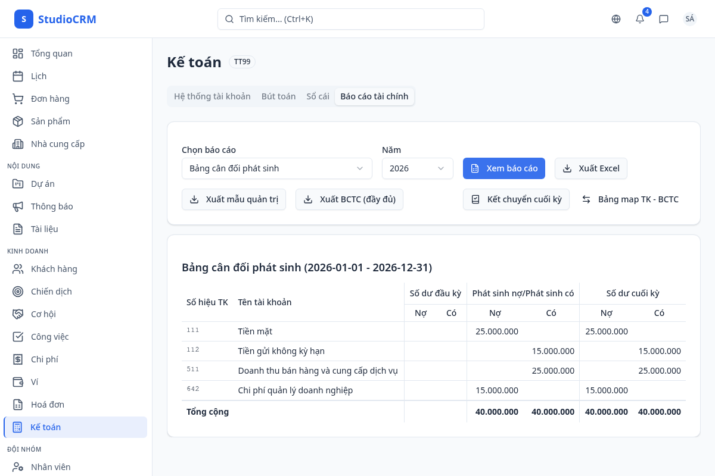Click the Xem báo cáo button
Viewport: 715px width, 476px height.
click(503, 168)
